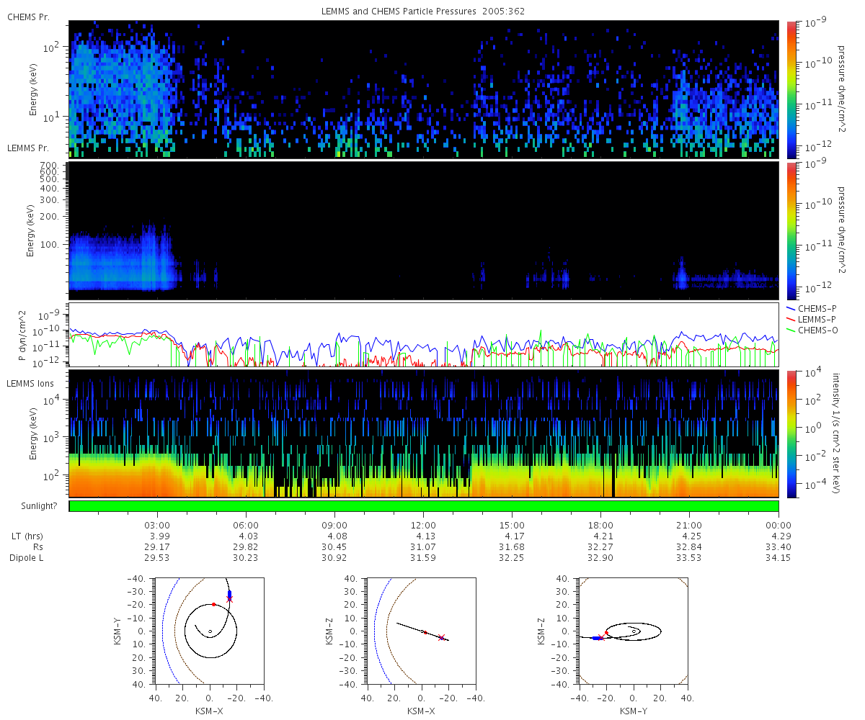865x720 pixels.
Task: Click the LEMMS Ions intensity color bar
Action: point(791,433)
